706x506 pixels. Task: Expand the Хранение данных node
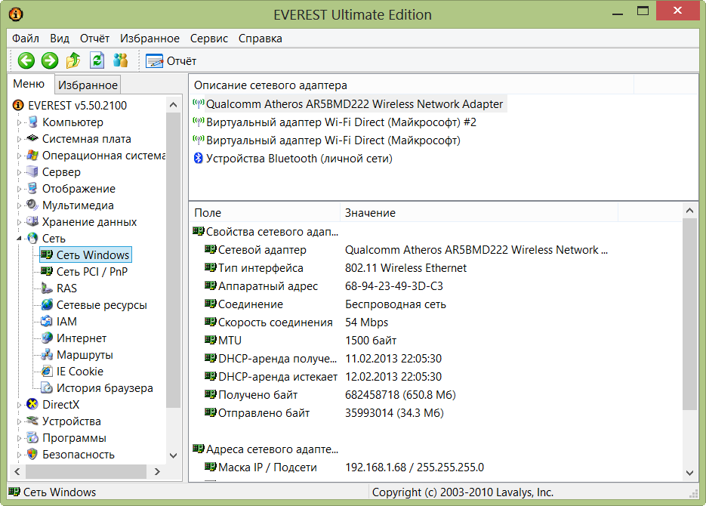coord(20,222)
